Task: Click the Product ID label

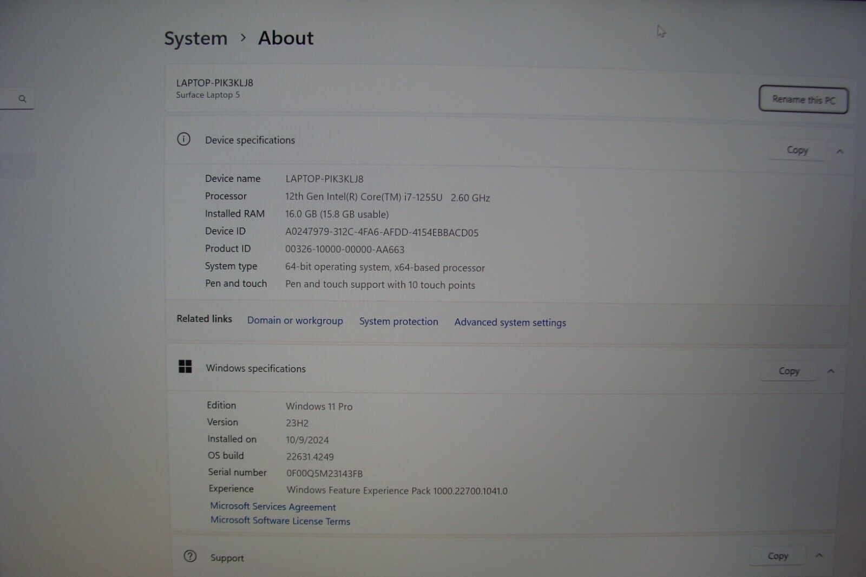Action: tap(228, 248)
